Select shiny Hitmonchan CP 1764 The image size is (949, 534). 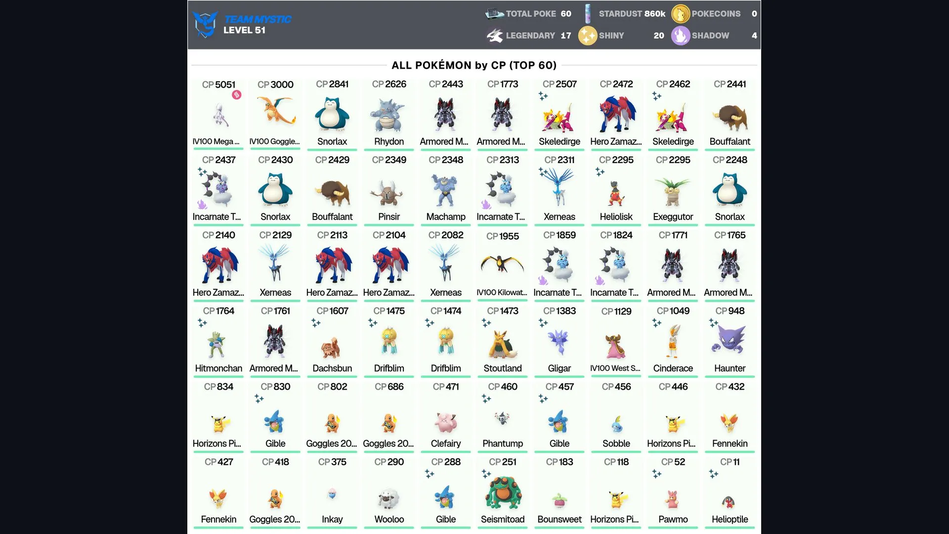click(x=218, y=342)
